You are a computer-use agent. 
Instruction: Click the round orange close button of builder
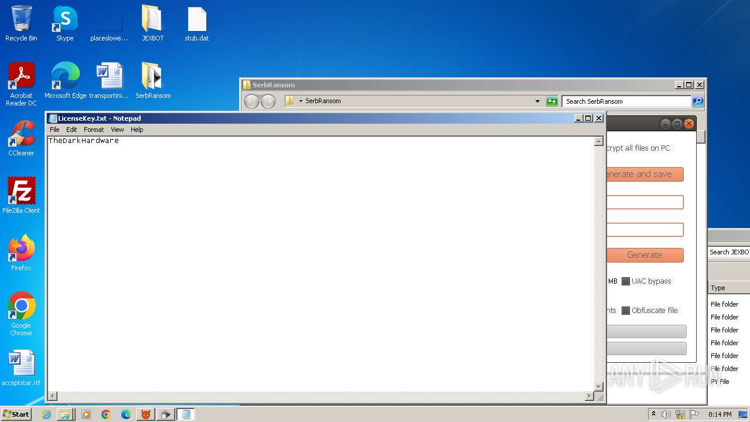[x=689, y=124]
